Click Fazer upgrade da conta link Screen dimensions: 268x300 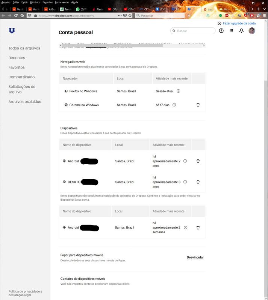[x=239, y=23]
